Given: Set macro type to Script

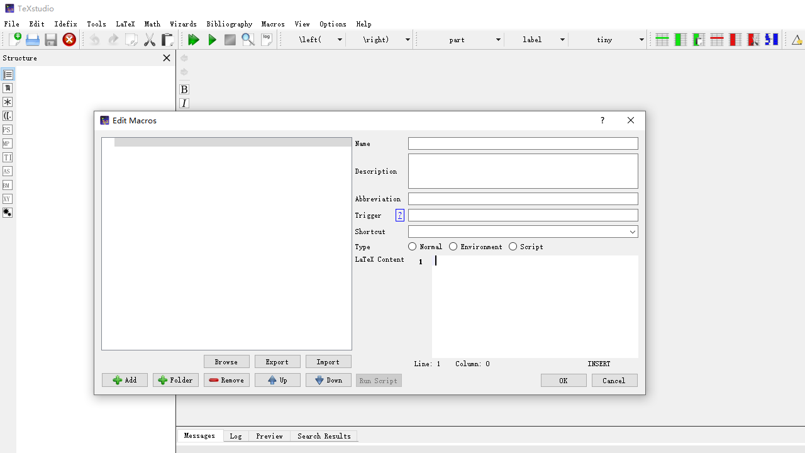Looking at the screenshot, I should [513, 246].
